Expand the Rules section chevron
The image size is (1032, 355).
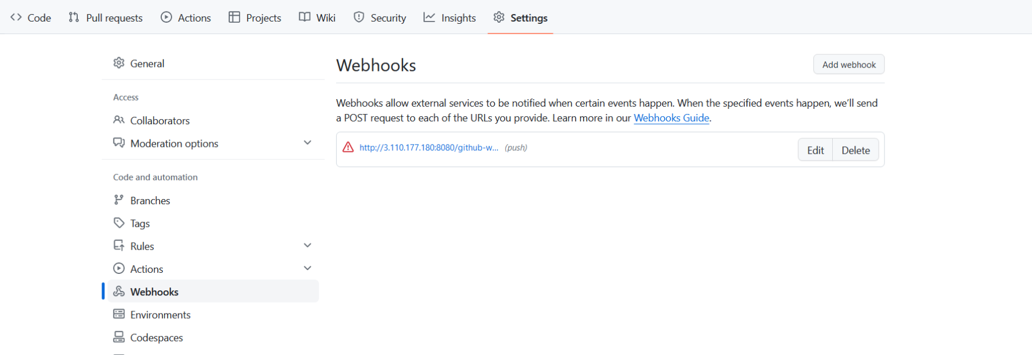coord(307,246)
